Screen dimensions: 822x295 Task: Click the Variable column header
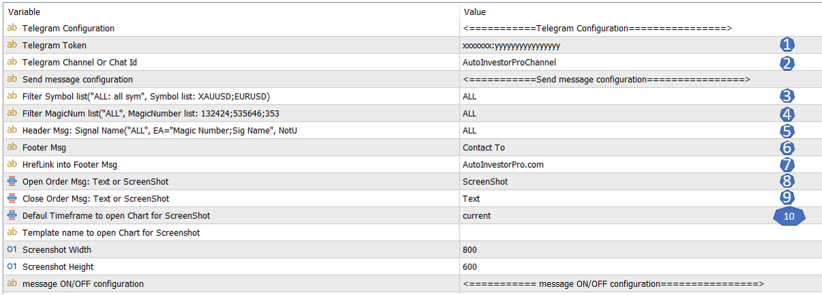(x=24, y=12)
